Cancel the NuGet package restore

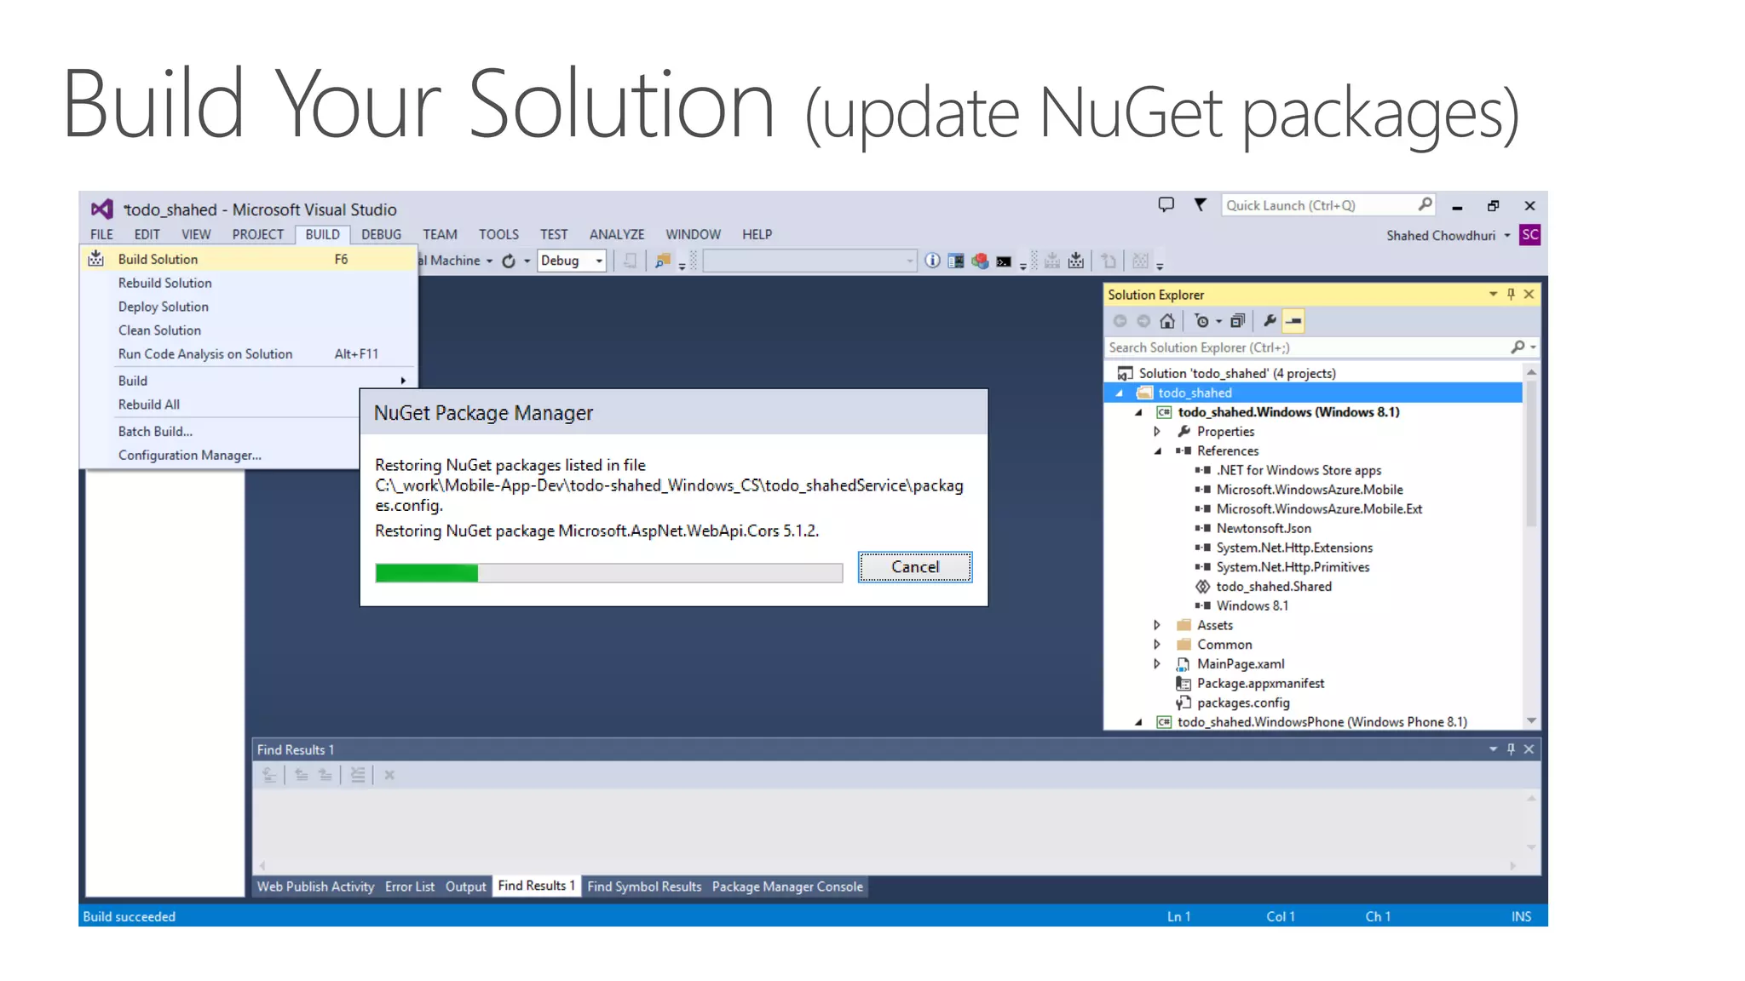point(914,567)
